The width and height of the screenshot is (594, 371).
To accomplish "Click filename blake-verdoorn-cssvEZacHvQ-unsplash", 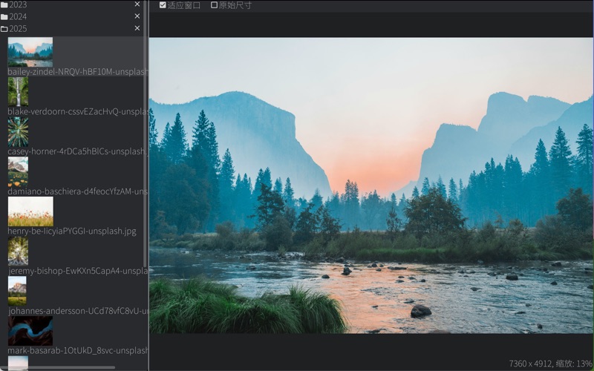I will 78,112.
